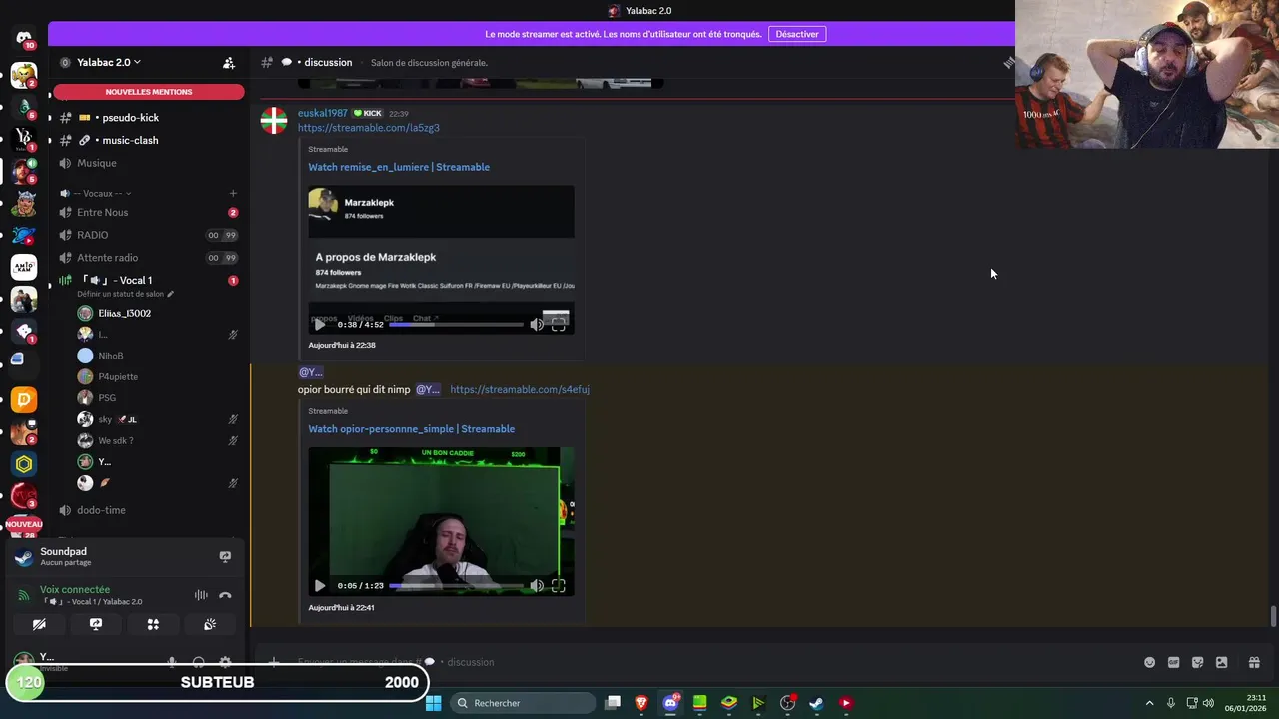Open the streamable.com/la5zg3 link
This screenshot has height=719, width=1279.
368,128
